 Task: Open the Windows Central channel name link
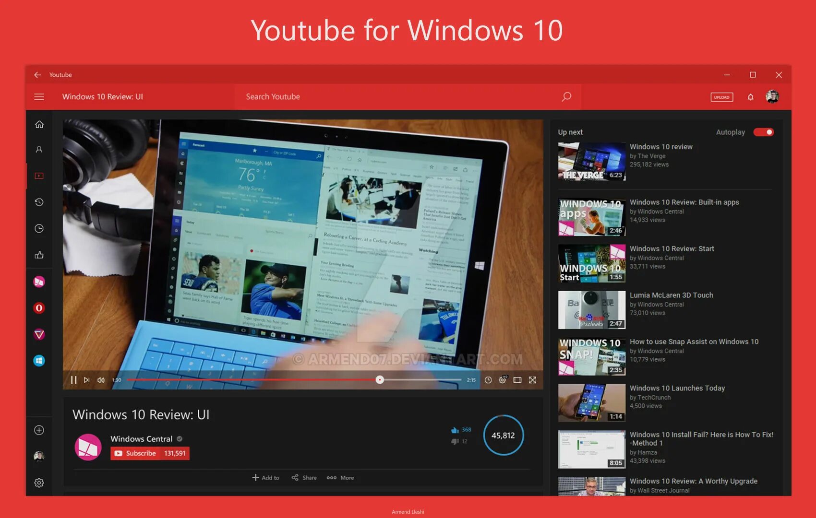pos(141,439)
